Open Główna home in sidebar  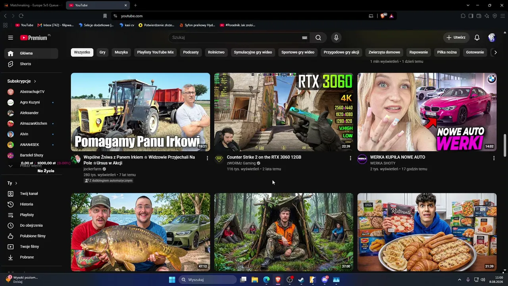[x=31, y=53]
